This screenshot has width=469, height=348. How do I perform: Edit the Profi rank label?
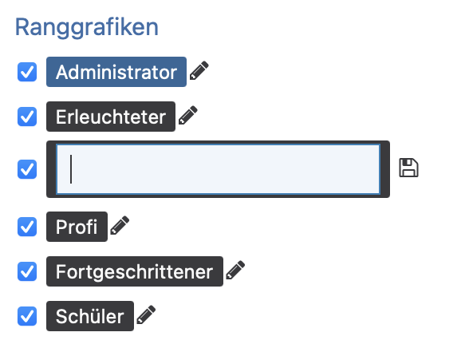pos(120,225)
